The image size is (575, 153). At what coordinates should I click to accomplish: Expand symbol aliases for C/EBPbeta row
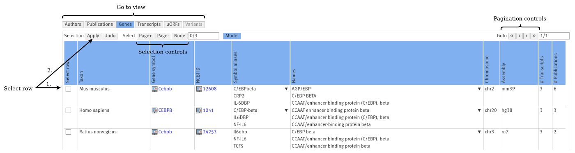pos(286,89)
